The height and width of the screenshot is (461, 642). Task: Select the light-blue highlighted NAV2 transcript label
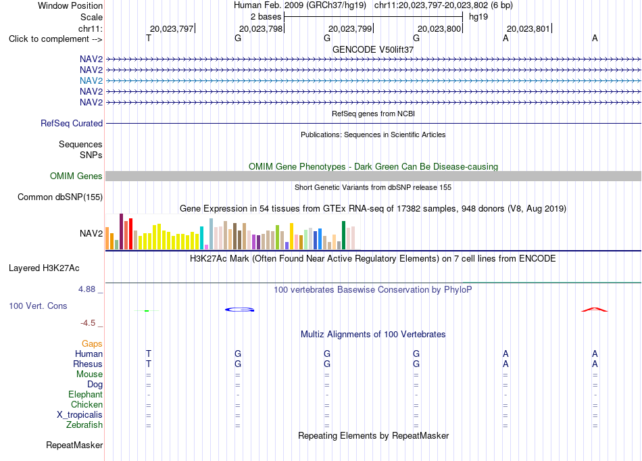click(x=91, y=80)
